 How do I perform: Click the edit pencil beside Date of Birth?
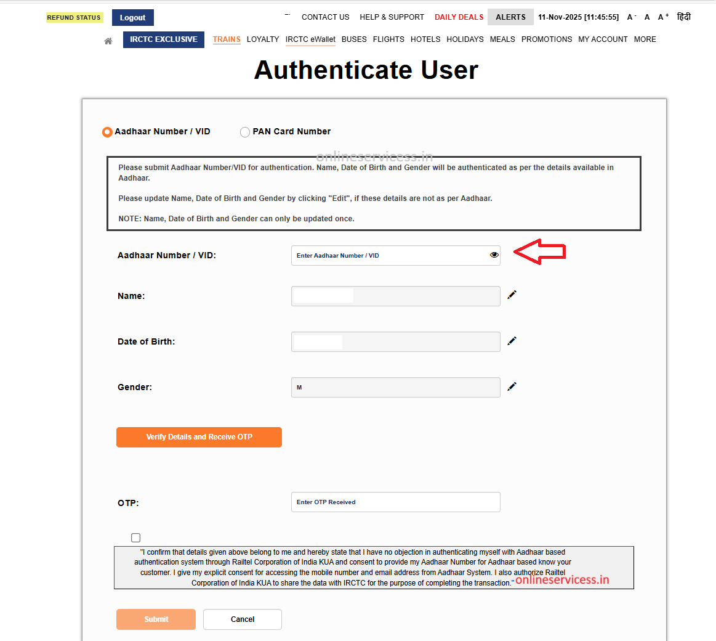pos(512,340)
